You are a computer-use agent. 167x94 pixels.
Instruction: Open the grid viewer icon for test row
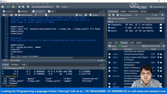[161, 28]
